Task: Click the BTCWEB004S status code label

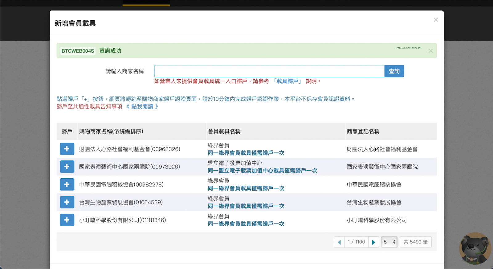Action: (x=78, y=51)
